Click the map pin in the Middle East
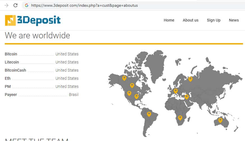Screen dimensions: 245x141 click(x=187, y=97)
